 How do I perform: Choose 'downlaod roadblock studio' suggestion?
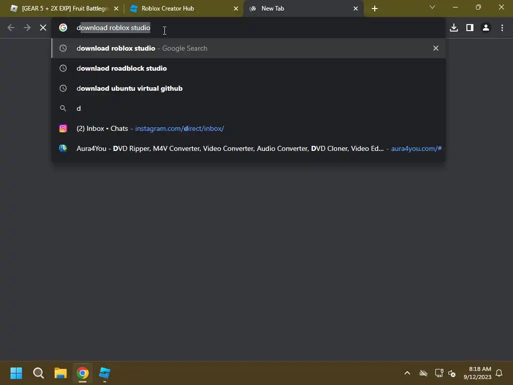point(248,68)
